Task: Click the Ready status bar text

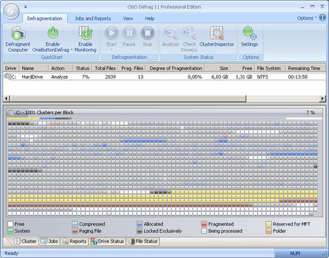Action: tap(11, 253)
